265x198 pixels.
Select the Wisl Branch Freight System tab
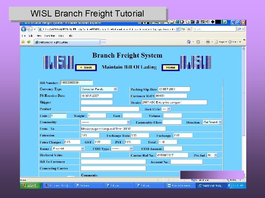[67, 42]
